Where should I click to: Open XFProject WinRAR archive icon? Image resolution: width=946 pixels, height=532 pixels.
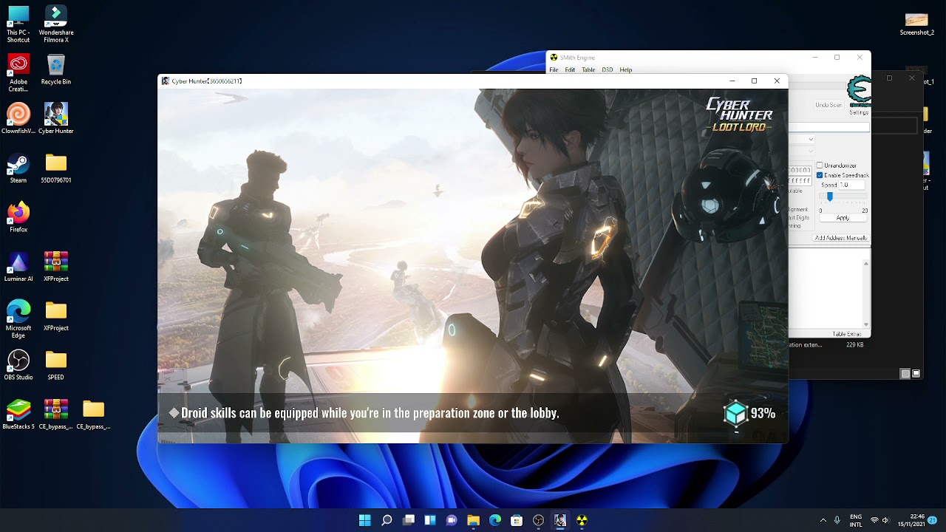pyautogui.click(x=56, y=267)
